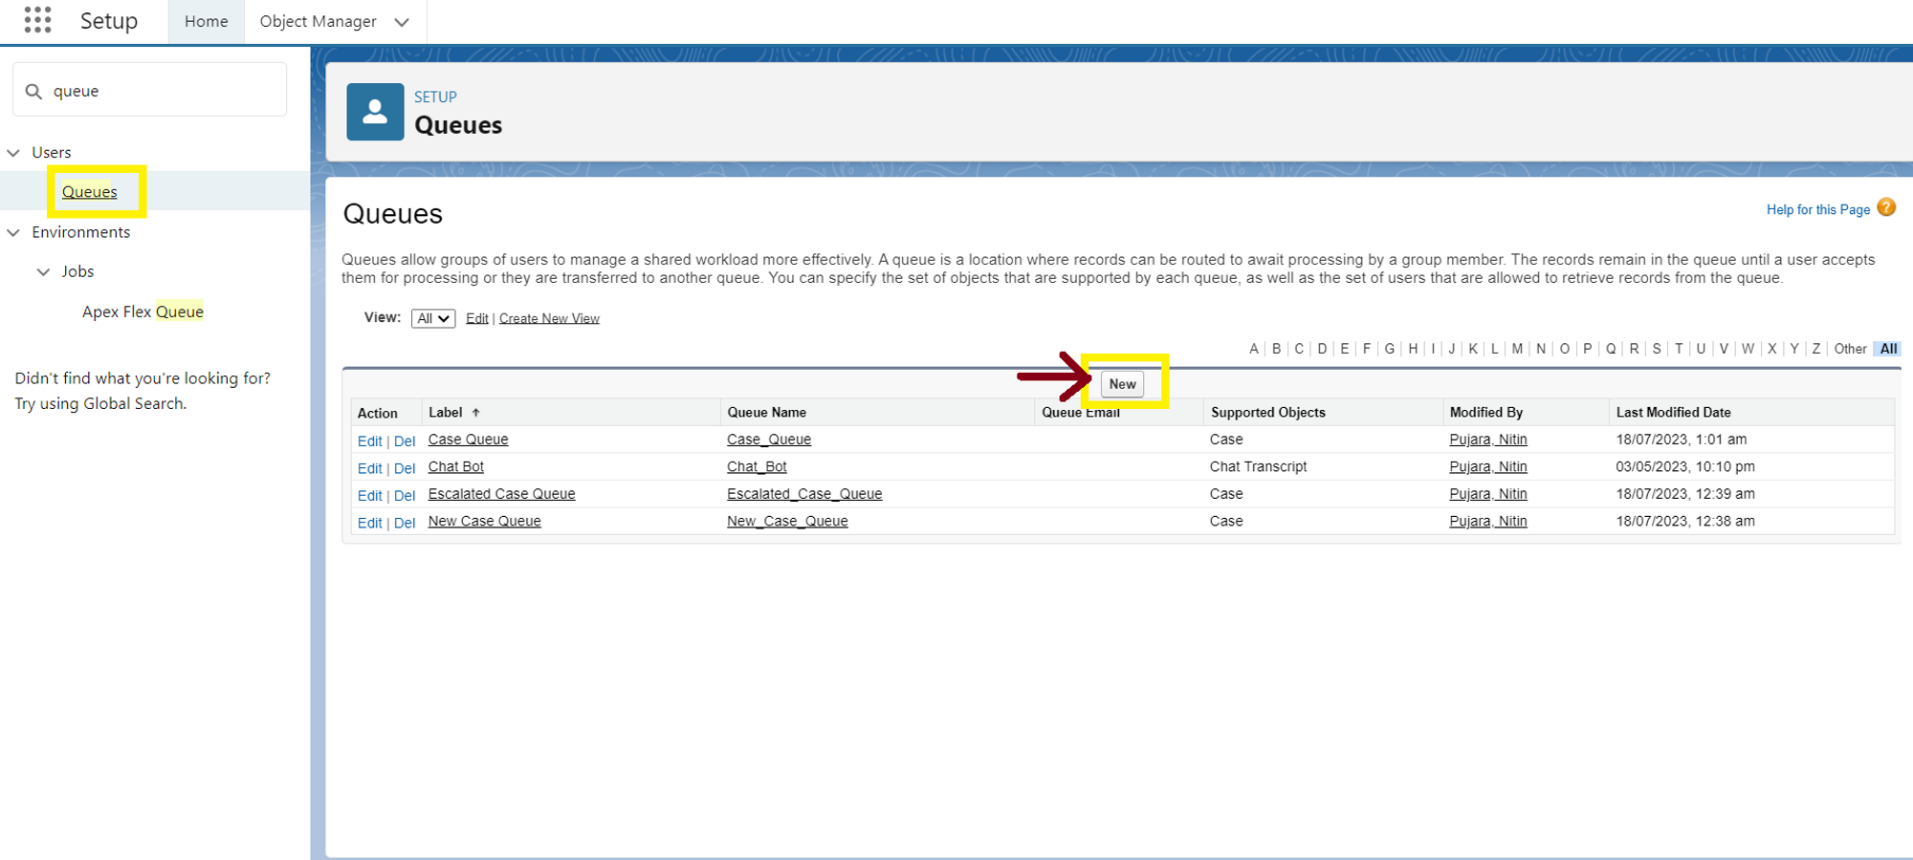Collapse the Environments tree section

(x=13, y=232)
